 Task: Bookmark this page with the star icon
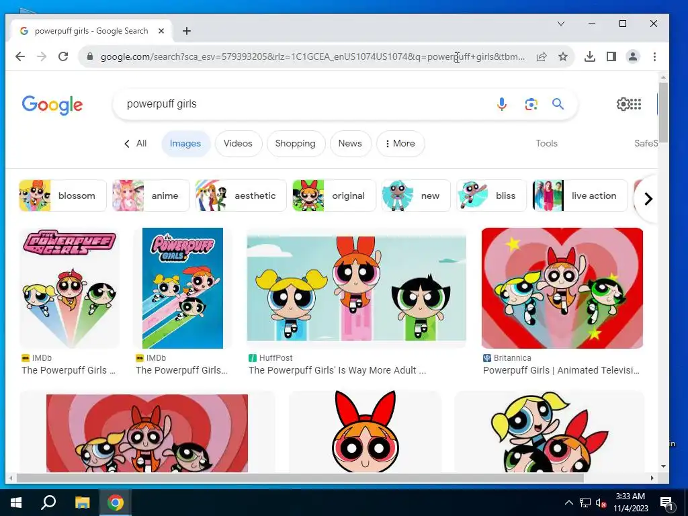coord(563,56)
